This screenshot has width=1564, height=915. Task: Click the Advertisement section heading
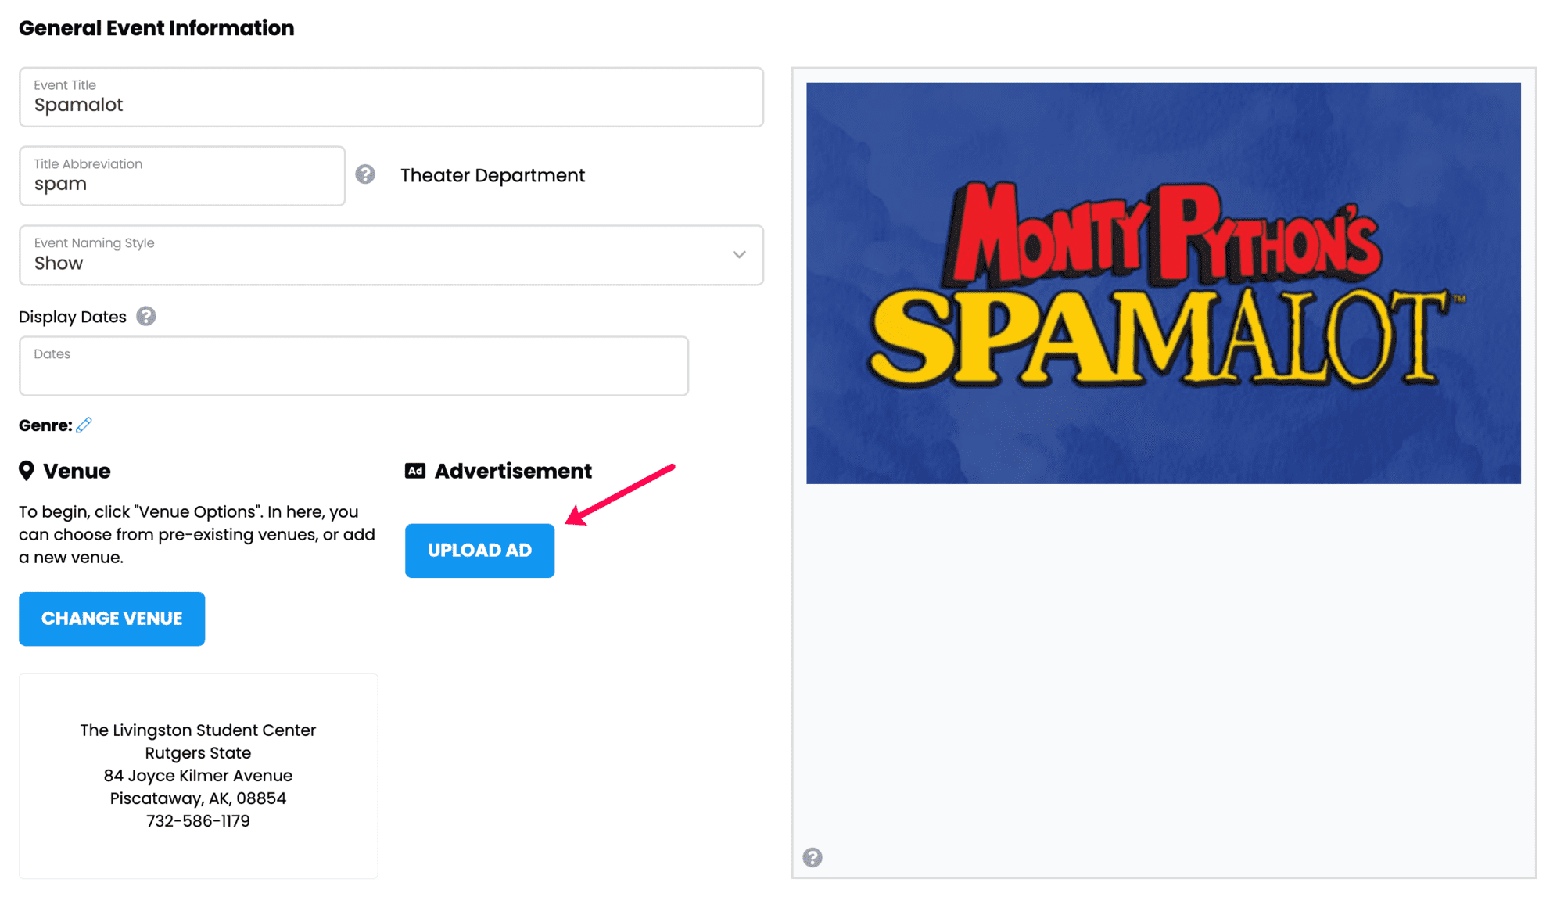pyautogui.click(x=513, y=471)
